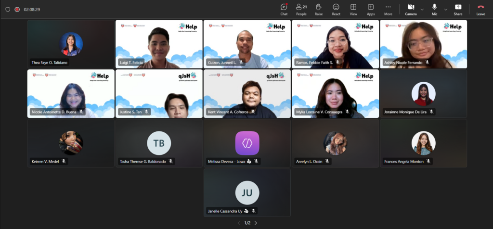
Task: Click Jorainne Monique De Lira's profile avatar
Action: click(x=424, y=94)
